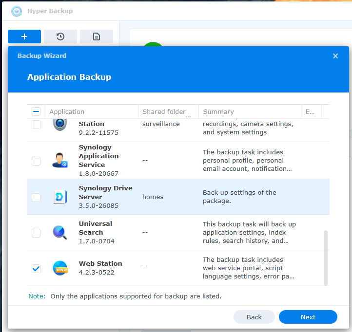The image size is (352, 332).
Task: Click Universal Search summary about index rules
Action: click(249, 233)
